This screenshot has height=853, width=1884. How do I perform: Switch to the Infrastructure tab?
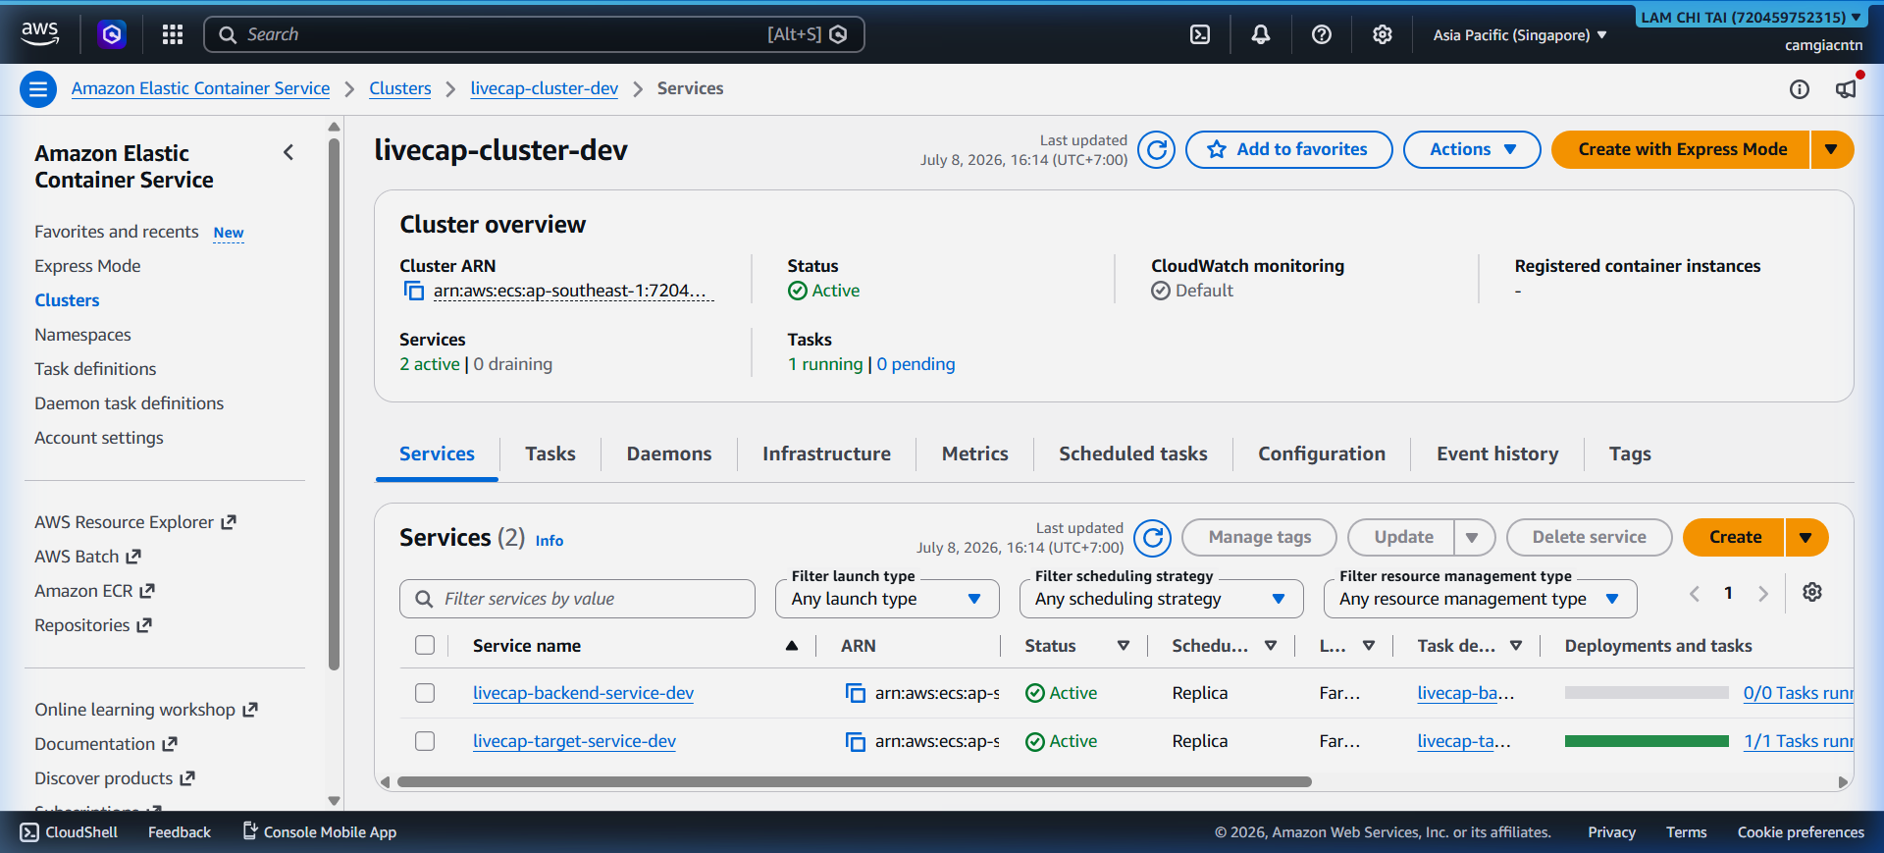(826, 453)
